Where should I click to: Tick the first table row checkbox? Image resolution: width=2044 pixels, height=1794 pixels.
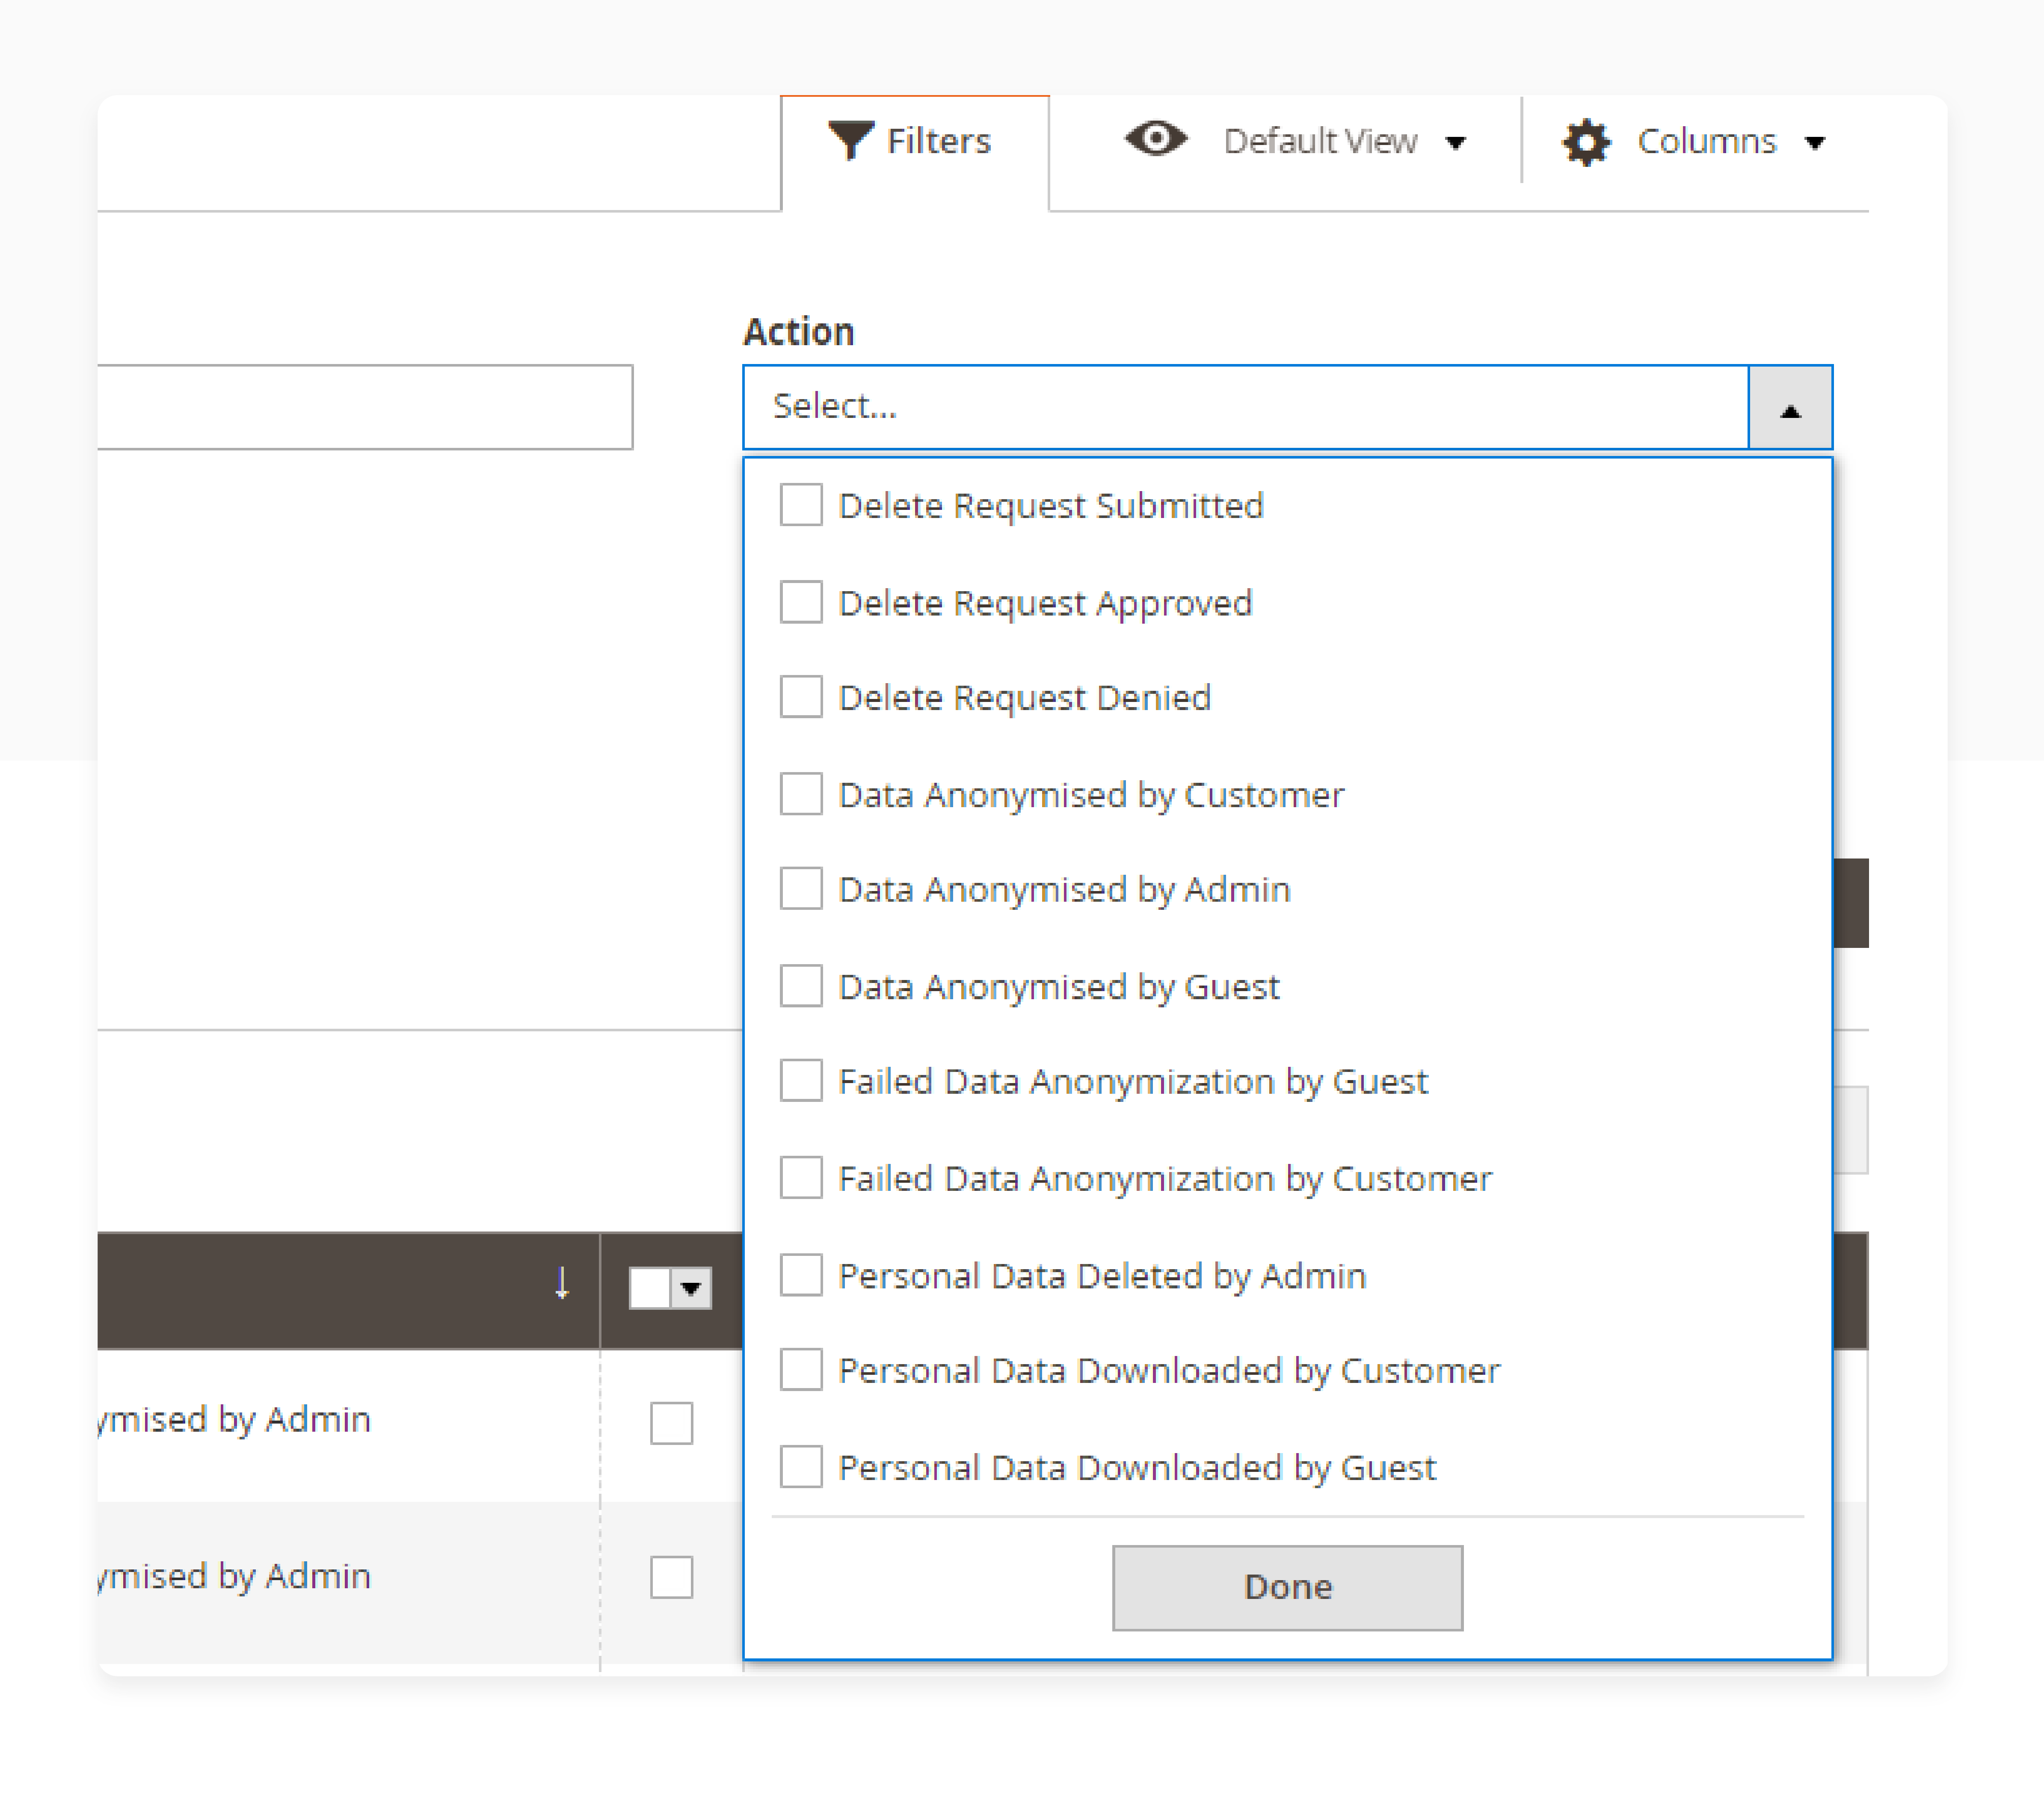671,1423
